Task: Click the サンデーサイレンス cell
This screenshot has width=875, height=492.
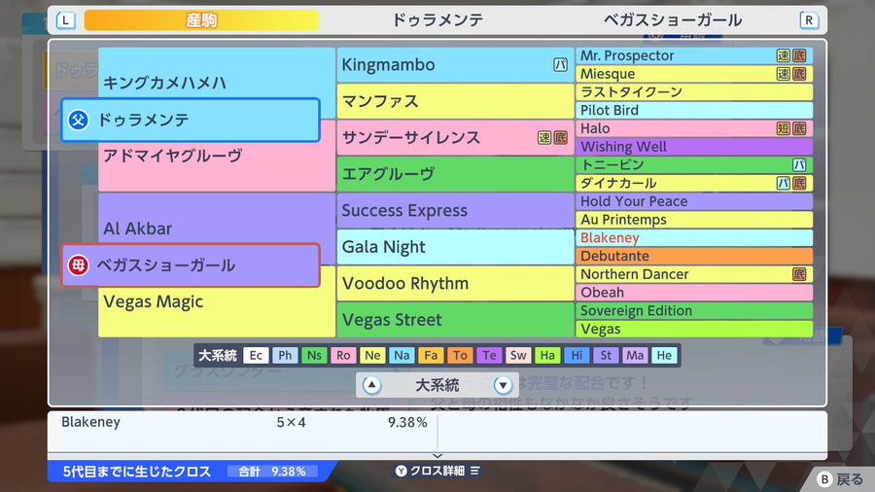Action: point(455,138)
